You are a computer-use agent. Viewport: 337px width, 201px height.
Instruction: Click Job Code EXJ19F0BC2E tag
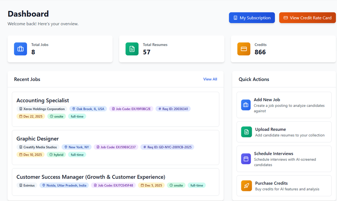[131, 109]
